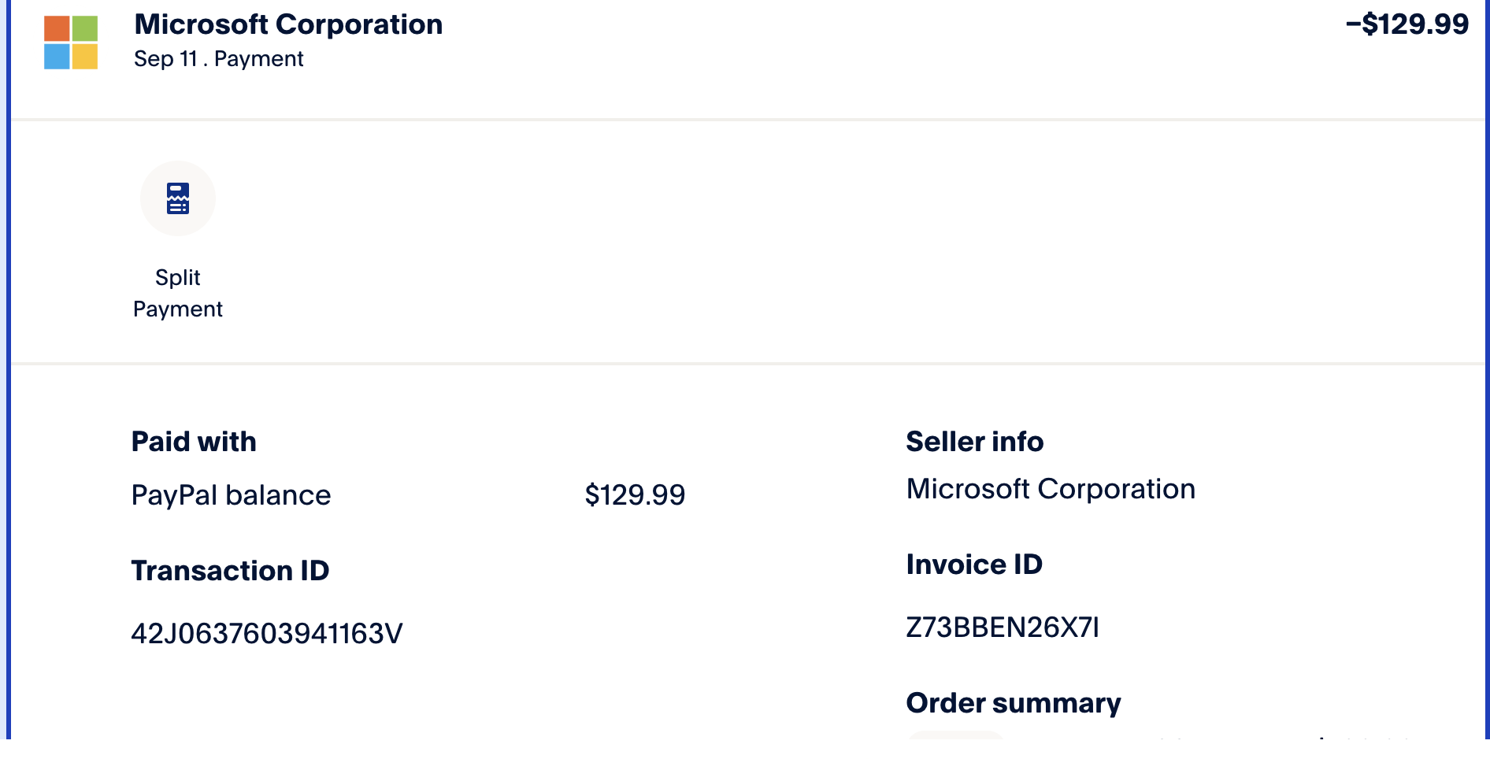Expand the Seller info section
Screen dimensions: 1490x759
coord(975,442)
